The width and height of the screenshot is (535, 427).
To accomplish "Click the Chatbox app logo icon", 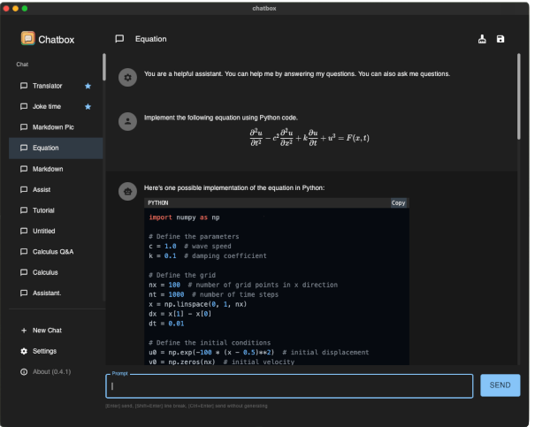I will [x=28, y=38].
